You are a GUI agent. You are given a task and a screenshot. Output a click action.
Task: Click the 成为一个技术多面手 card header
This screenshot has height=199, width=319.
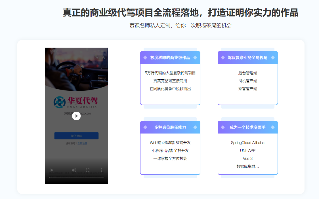point(247,127)
